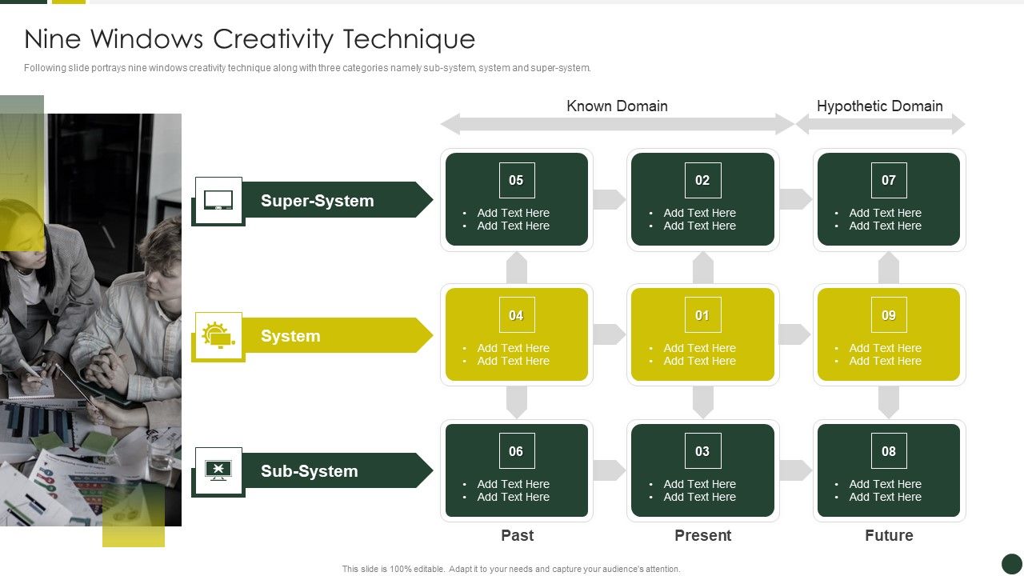Click first Add Text Here bullet in box 06
Viewport: 1024px width, 576px height.
click(x=513, y=484)
